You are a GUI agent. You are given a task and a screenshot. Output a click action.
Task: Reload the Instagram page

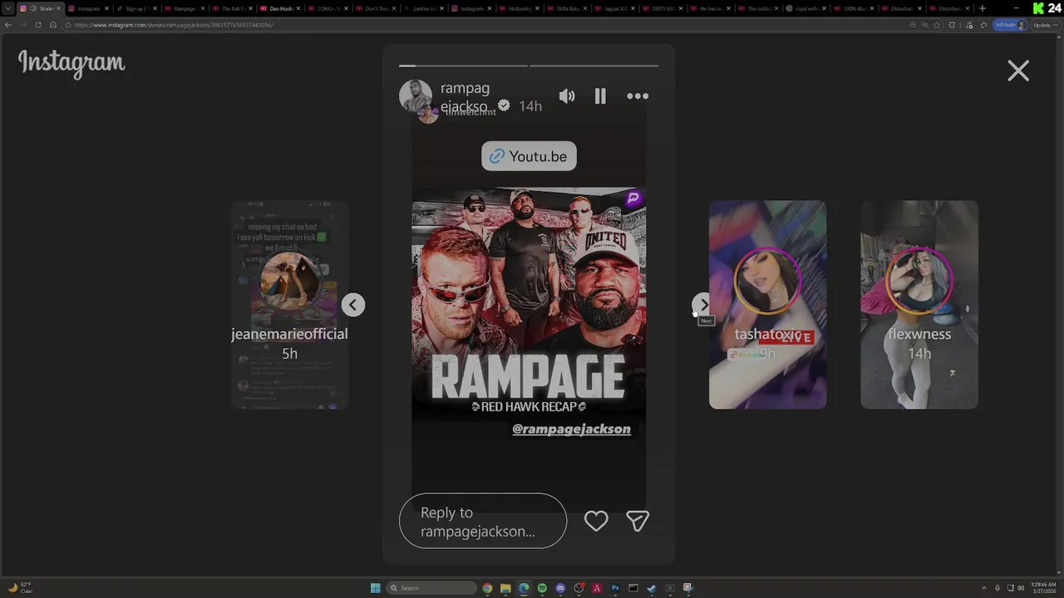point(38,25)
